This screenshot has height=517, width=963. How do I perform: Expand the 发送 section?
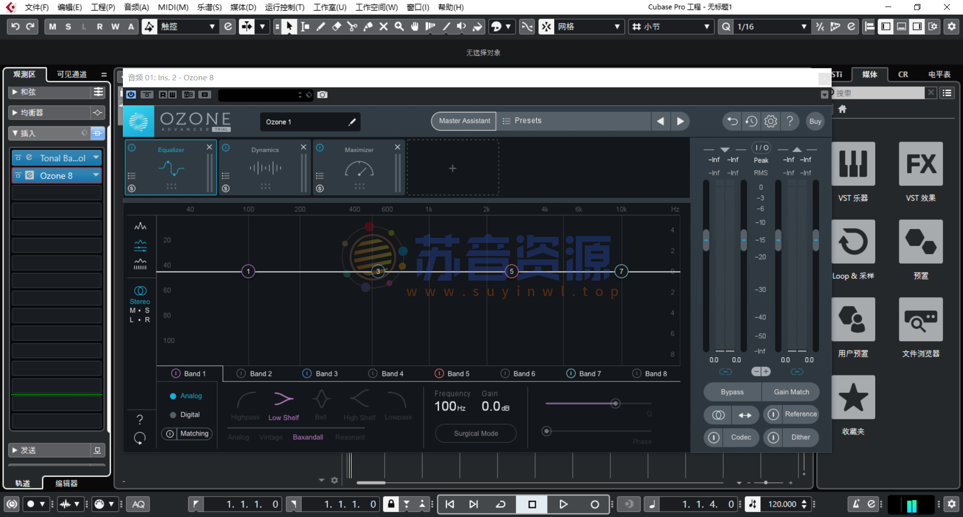point(15,450)
